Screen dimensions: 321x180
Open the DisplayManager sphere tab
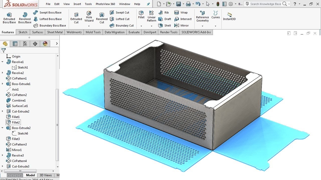[x=45, y=44]
